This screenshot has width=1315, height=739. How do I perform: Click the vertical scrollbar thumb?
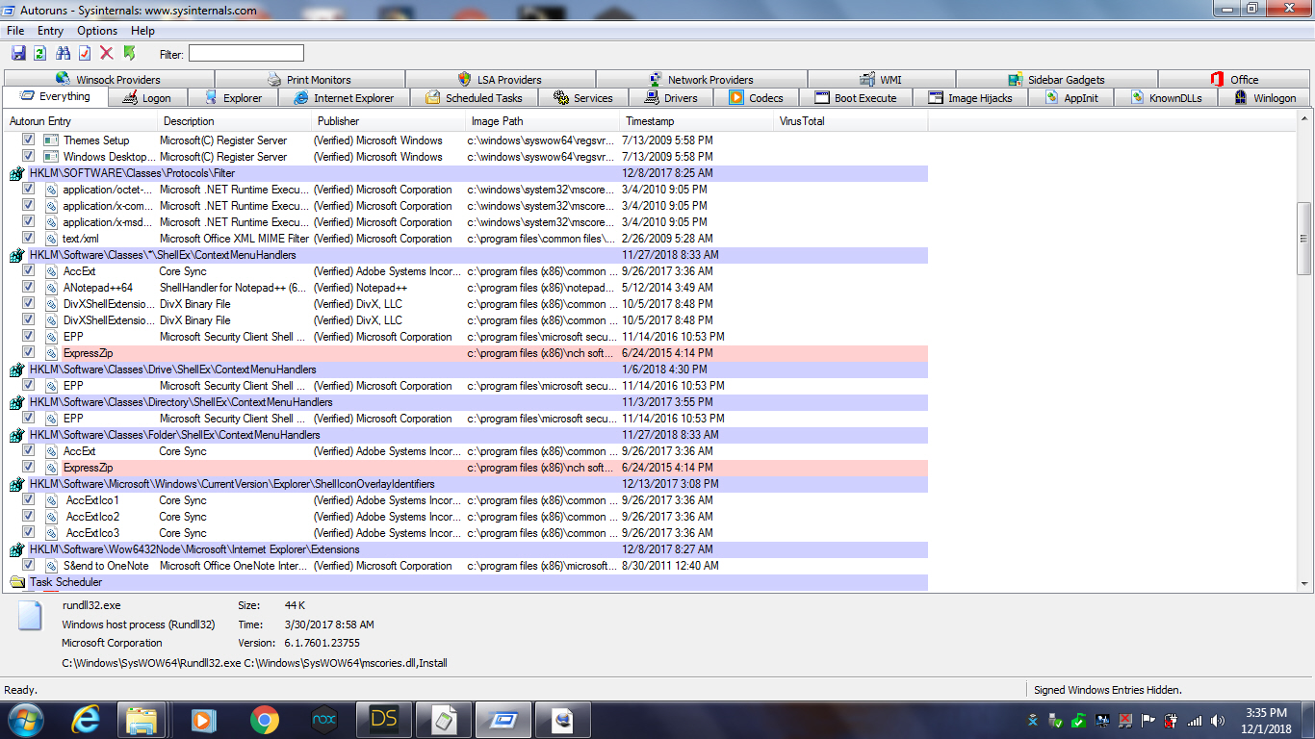coord(1305,238)
